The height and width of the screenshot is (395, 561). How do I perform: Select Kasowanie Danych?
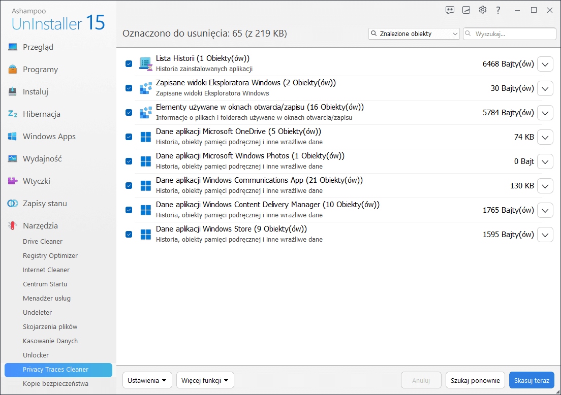50,341
